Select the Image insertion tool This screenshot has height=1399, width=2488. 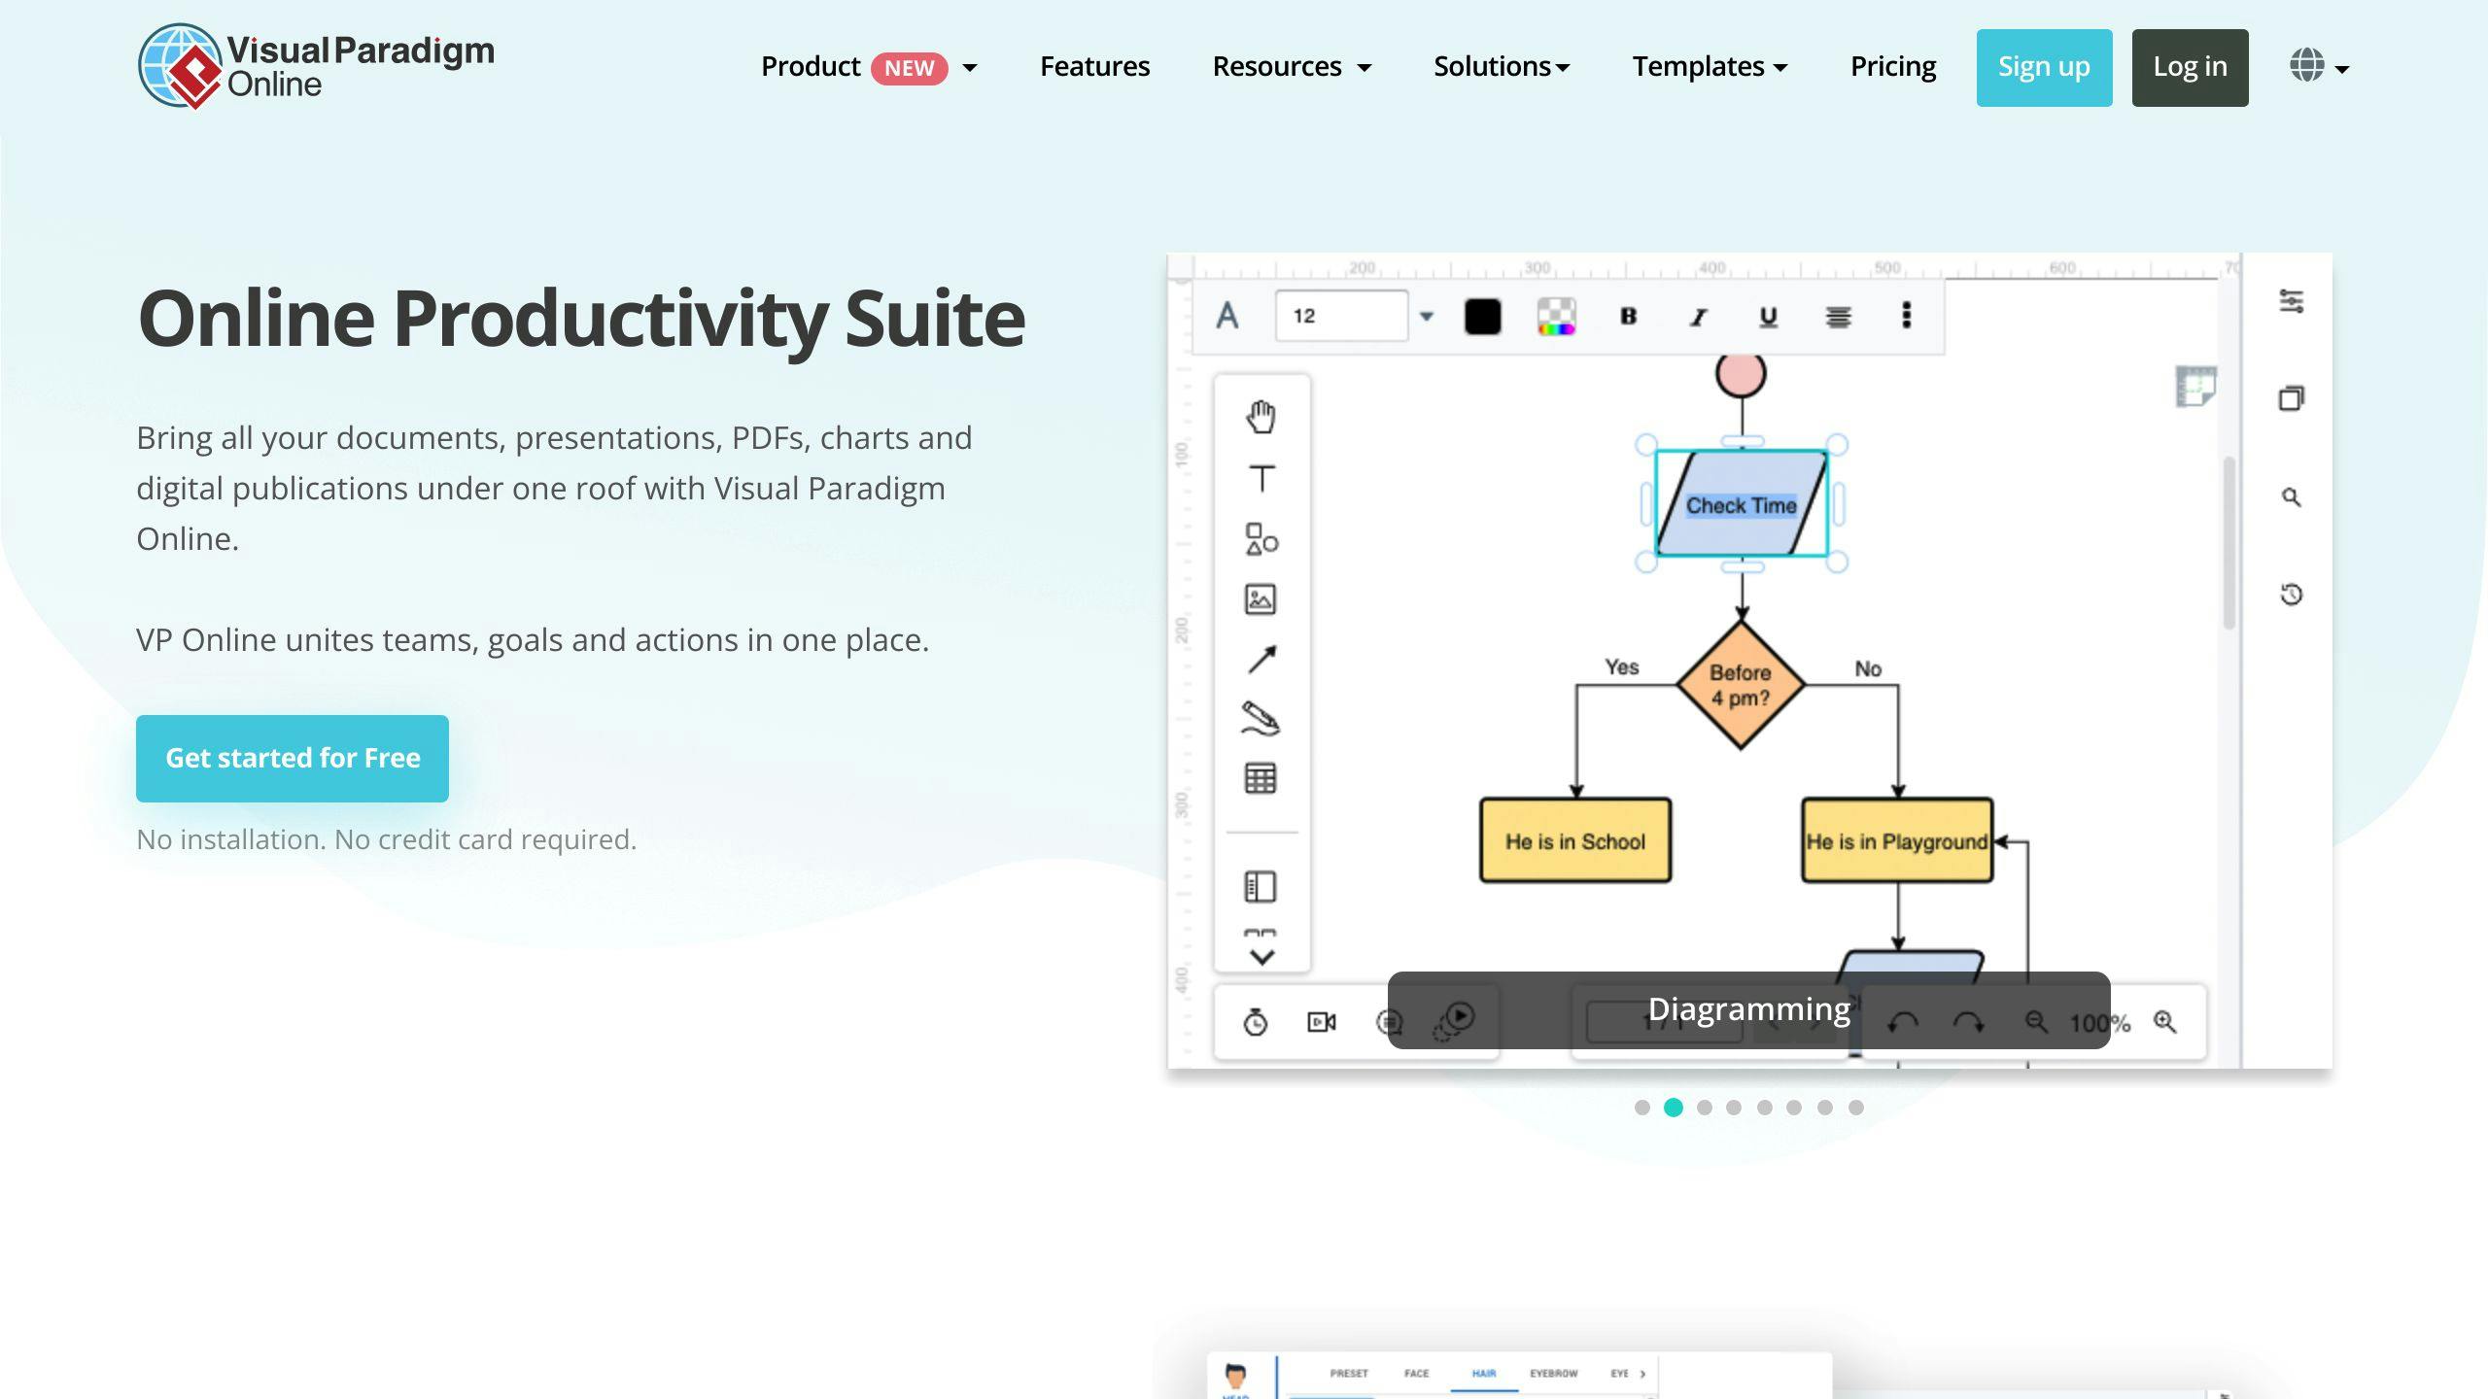click(x=1261, y=599)
